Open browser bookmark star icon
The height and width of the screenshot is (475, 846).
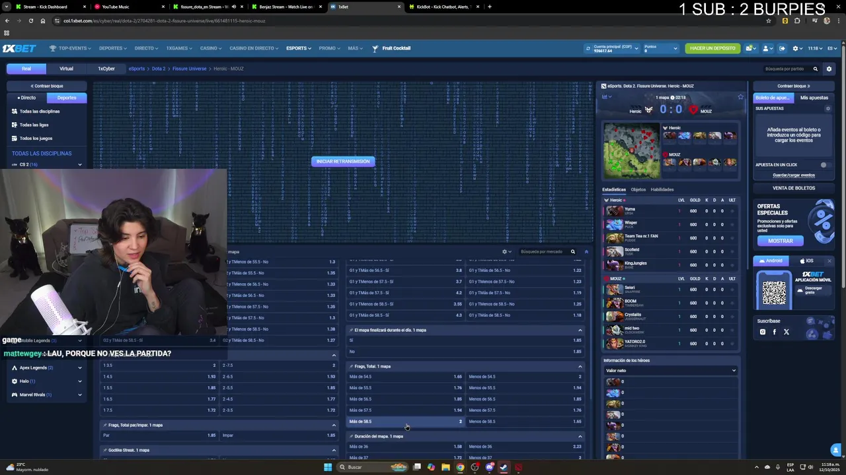(x=768, y=20)
